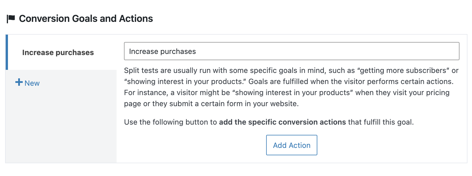Click the Conversion Goals and Actions heading
This screenshot has height=176, width=472.
[x=86, y=18]
